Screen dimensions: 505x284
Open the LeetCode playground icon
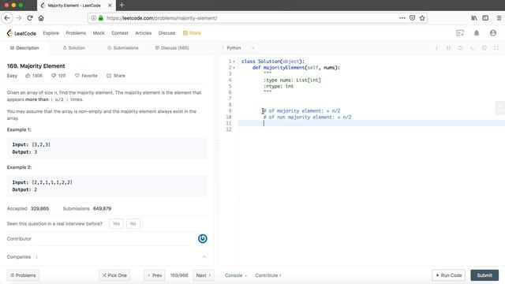[460, 33]
